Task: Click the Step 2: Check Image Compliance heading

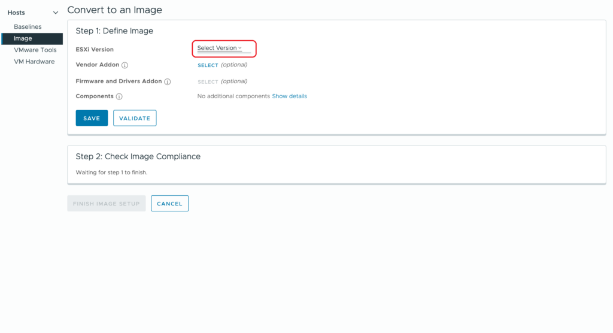Action: [138, 156]
